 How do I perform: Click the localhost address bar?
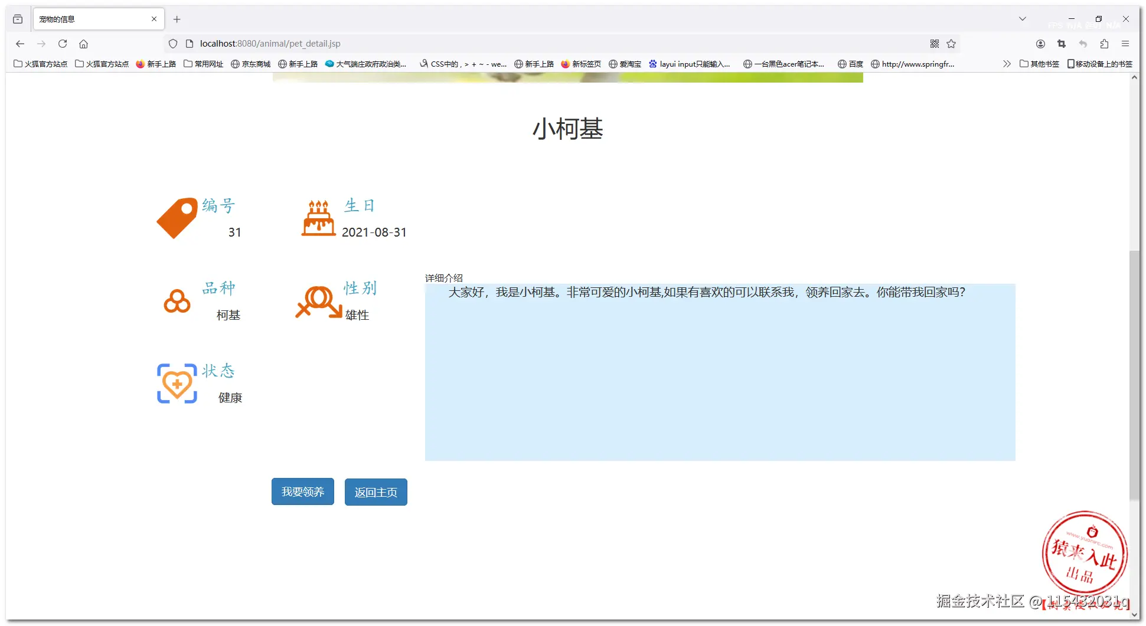pyautogui.click(x=561, y=44)
